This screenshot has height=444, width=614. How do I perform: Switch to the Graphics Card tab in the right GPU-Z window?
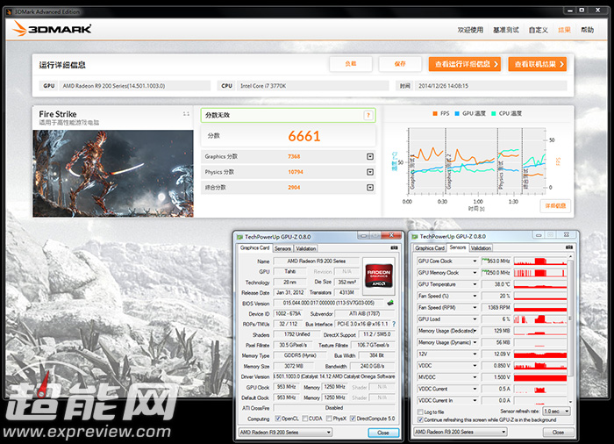tap(430, 248)
